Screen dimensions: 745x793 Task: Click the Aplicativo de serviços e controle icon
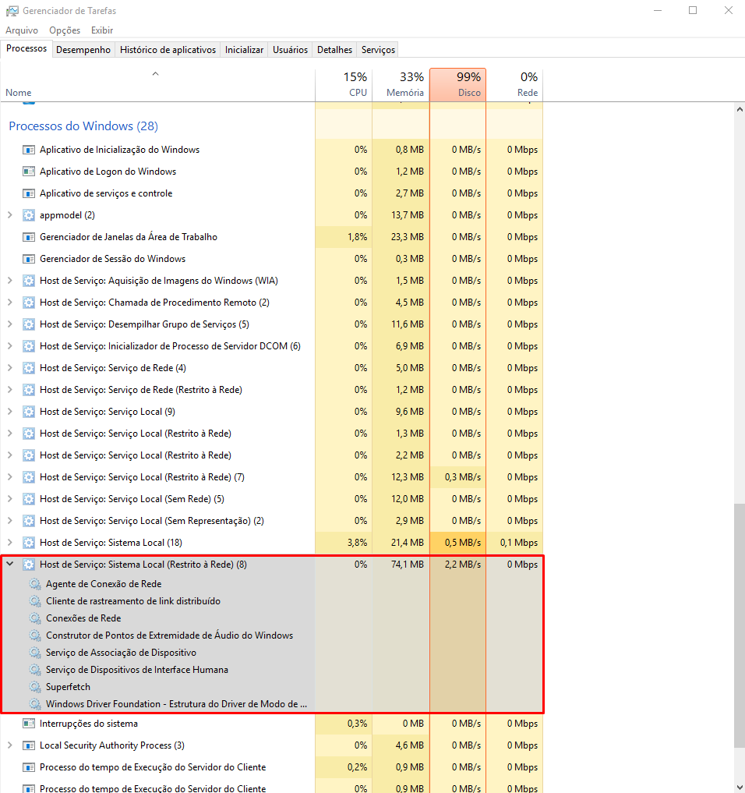[x=29, y=193]
